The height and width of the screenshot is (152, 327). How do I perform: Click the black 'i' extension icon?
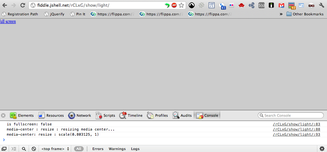271,5
